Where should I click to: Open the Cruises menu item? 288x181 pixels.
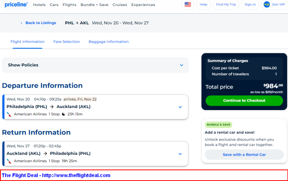120,5
